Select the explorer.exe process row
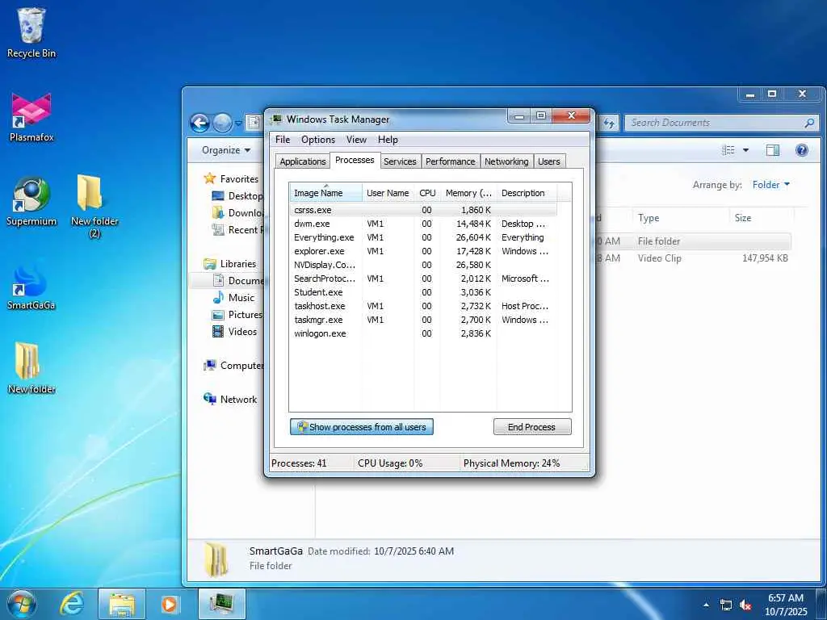 (423, 252)
